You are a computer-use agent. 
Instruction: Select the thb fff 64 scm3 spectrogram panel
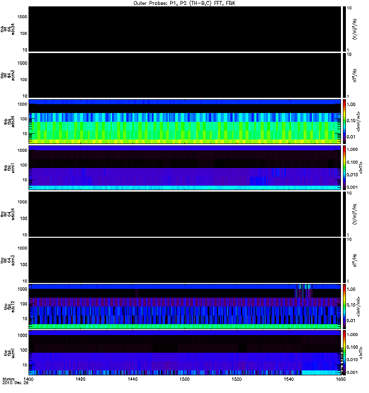[x=184, y=75]
